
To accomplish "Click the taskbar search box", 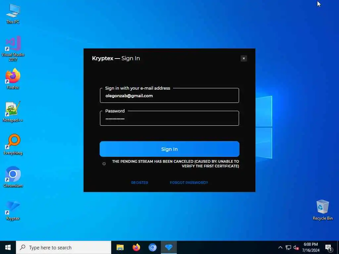I will 64,247.
